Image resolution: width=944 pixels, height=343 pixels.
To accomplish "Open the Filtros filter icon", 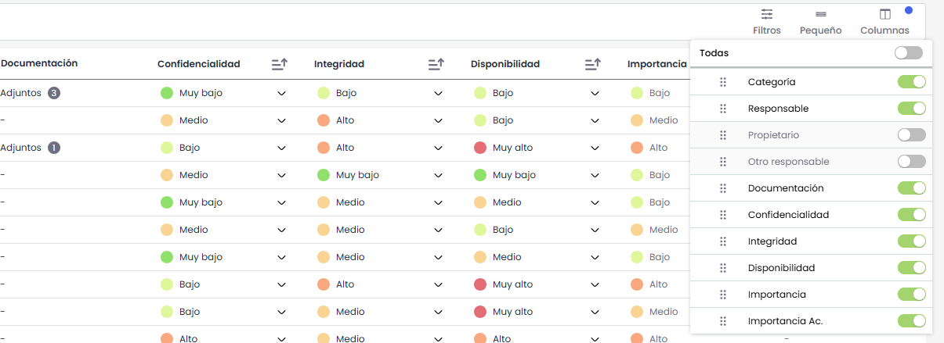I will 766,14.
